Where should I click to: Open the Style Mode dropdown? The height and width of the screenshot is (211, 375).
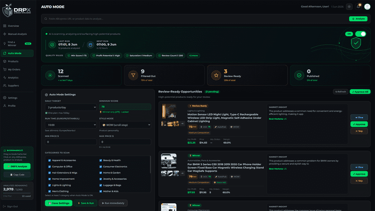(x=125, y=125)
